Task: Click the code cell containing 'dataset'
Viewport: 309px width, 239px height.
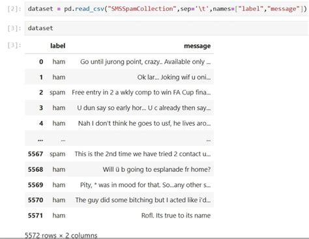Action: 166,28
